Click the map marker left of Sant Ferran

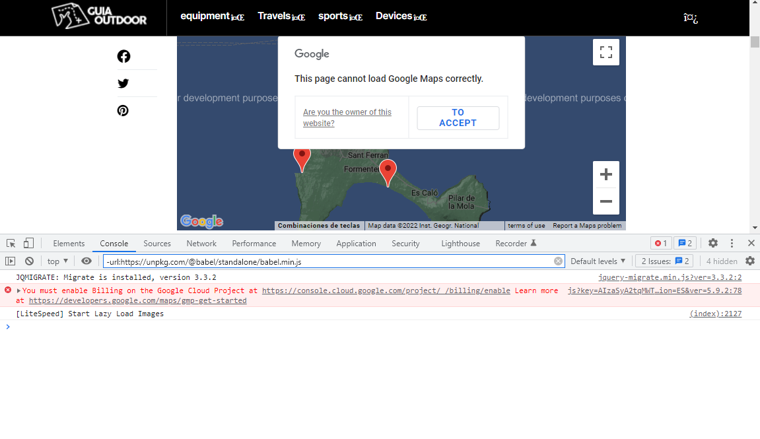(302, 160)
